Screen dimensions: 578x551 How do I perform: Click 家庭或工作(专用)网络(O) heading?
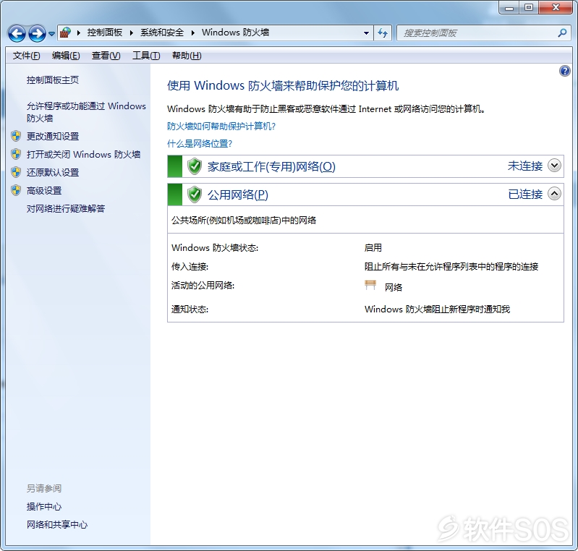click(271, 166)
